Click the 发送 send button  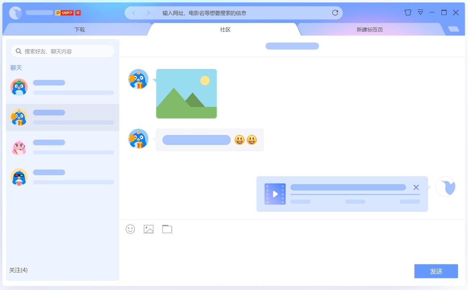tap(436, 271)
